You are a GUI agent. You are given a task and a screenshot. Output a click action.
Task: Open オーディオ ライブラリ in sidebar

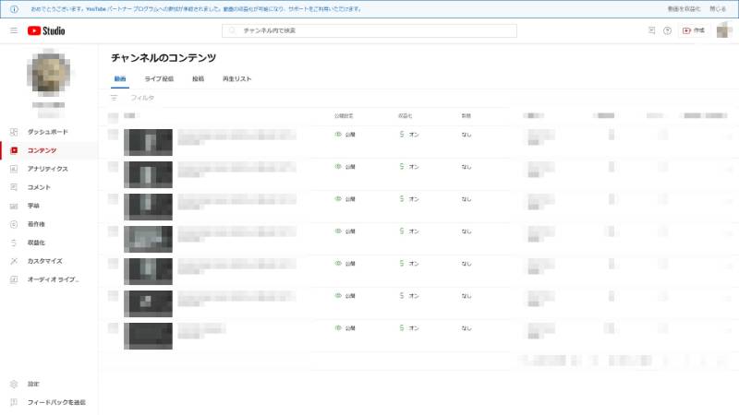49,279
